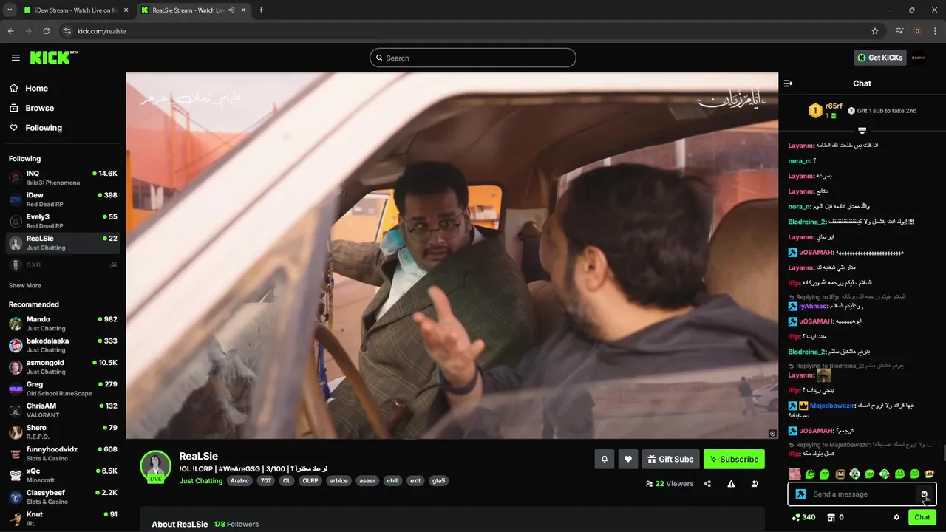Click the user moderator icon near viewers
Screen dimensions: 946x532
coord(755,484)
